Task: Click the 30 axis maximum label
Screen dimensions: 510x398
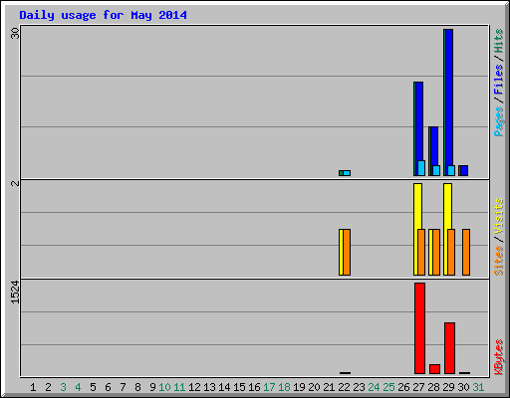Action: pyautogui.click(x=15, y=33)
